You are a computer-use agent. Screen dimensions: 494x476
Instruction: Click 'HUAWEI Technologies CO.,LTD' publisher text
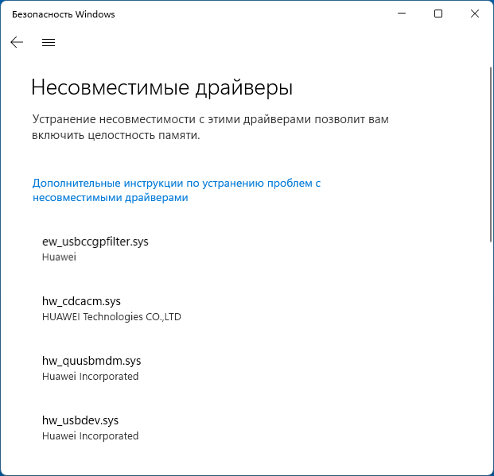pos(111,317)
